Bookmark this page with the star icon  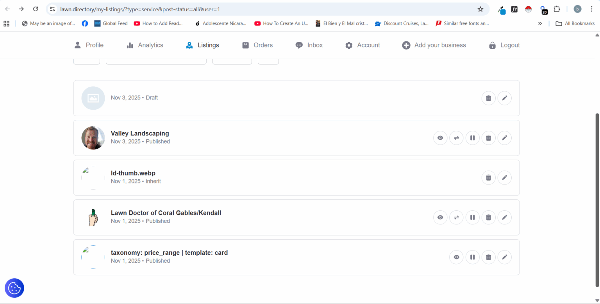[x=480, y=9]
